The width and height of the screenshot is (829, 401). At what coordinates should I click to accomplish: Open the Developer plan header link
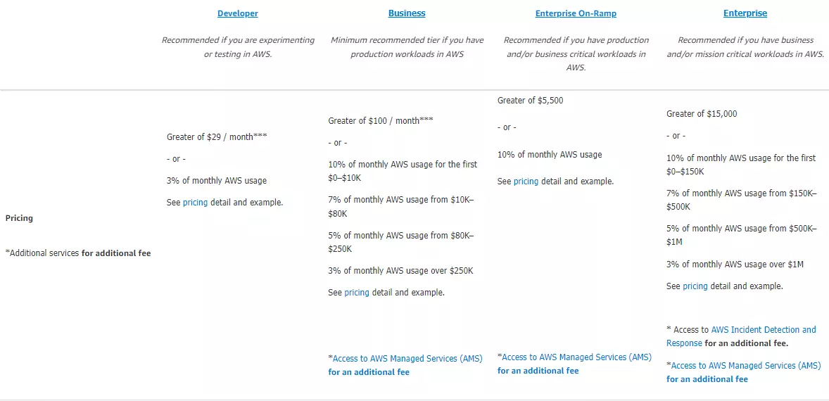(x=238, y=13)
